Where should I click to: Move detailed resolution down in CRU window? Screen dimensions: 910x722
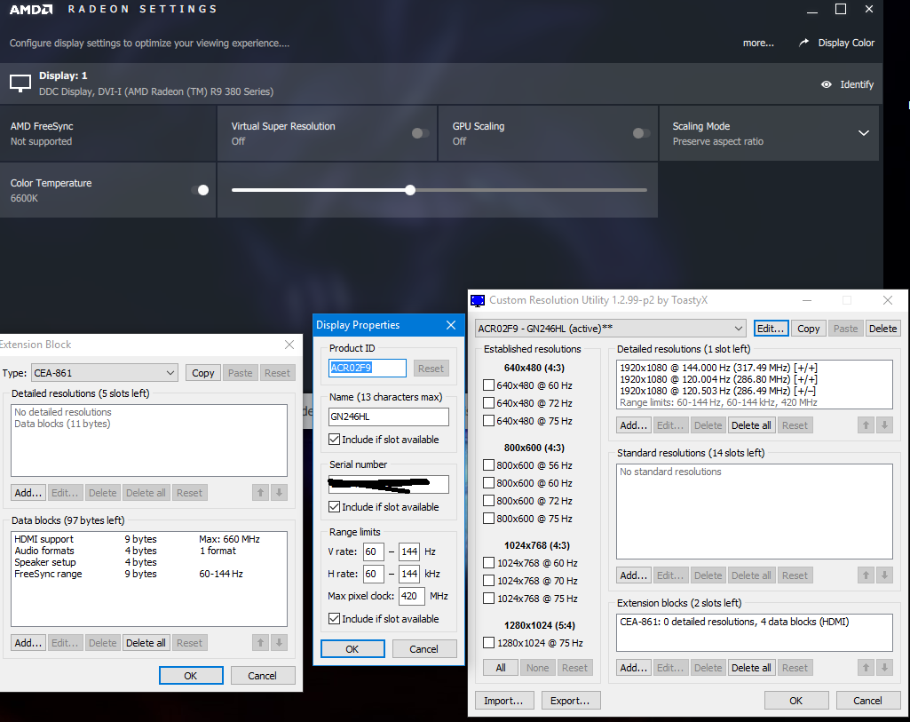click(x=884, y=425)
